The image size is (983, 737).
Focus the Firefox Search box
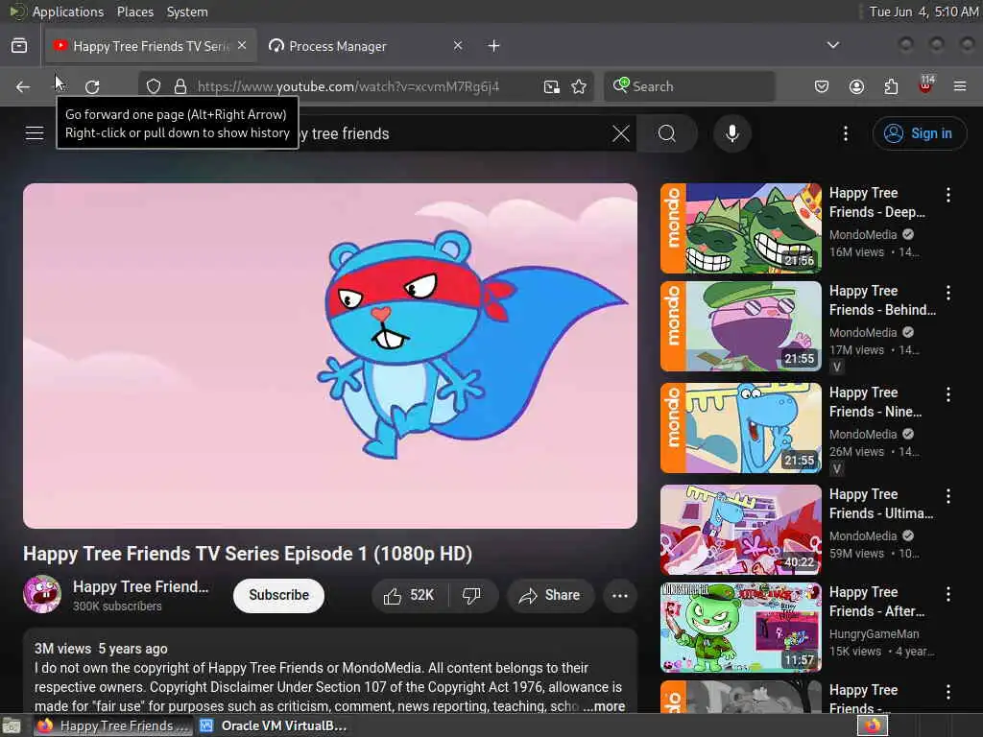[x=689, y=86]
